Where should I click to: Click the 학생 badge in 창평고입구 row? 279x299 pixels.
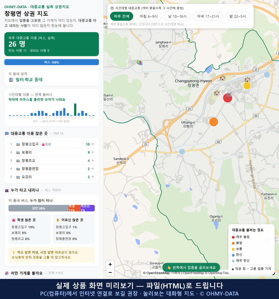pos(46,144)
